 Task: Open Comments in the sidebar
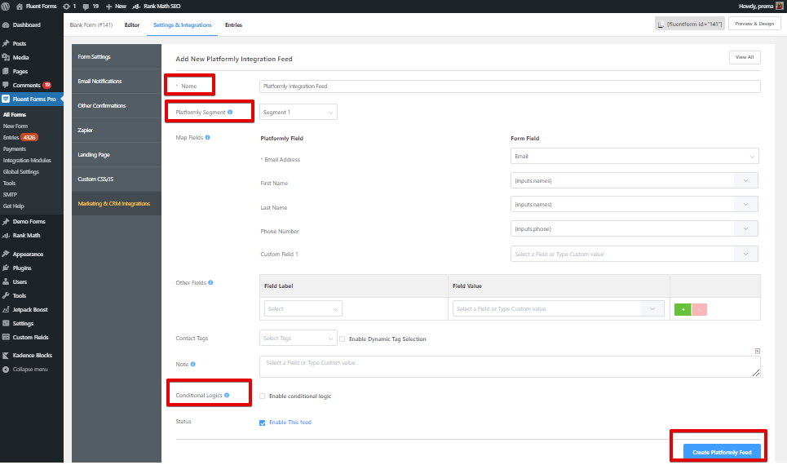(x=26, y=86)
